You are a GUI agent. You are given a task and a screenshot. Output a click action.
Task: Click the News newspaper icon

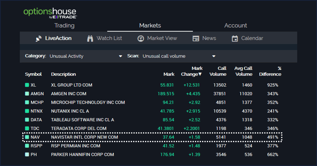[x=196, y=39]
